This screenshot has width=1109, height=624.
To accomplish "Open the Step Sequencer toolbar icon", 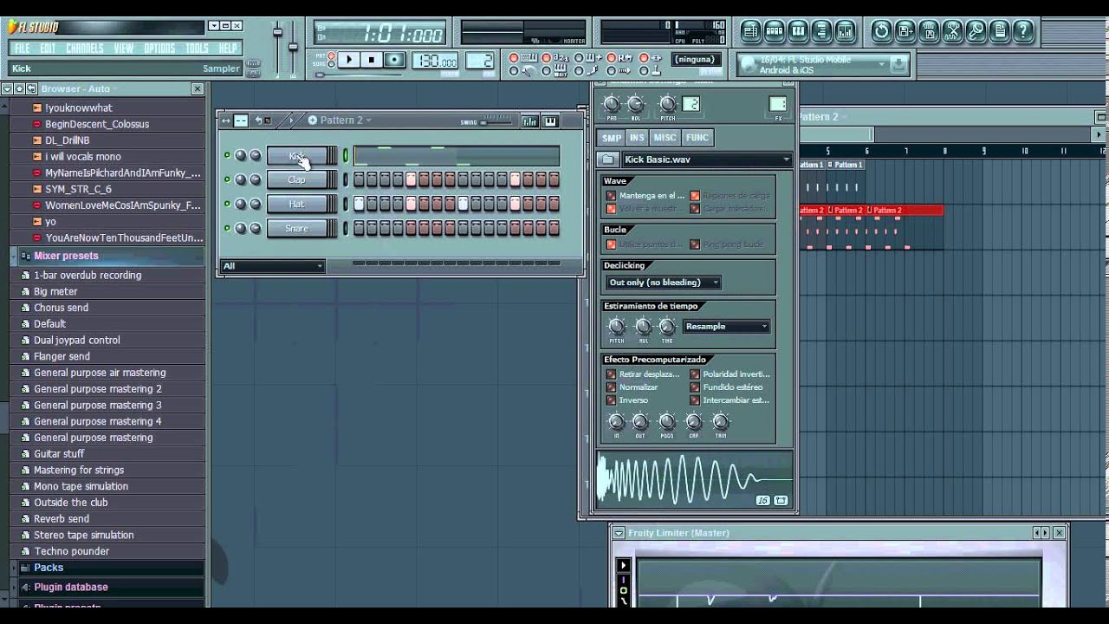I will coord(775,32).
